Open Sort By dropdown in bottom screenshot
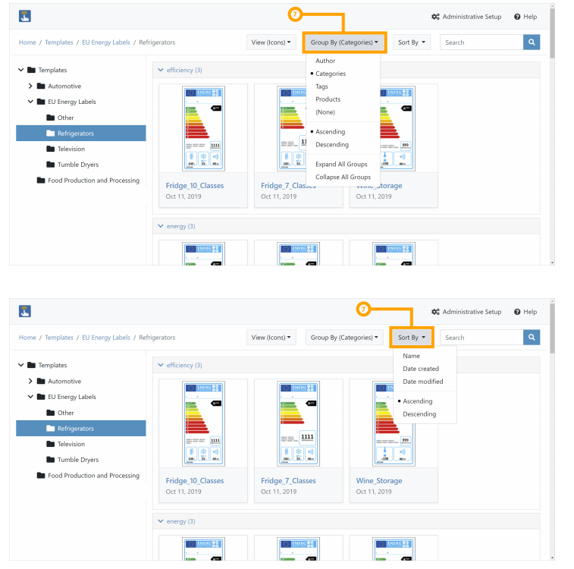This screenshot has height=569, width=574. click(x=412, y=337)
